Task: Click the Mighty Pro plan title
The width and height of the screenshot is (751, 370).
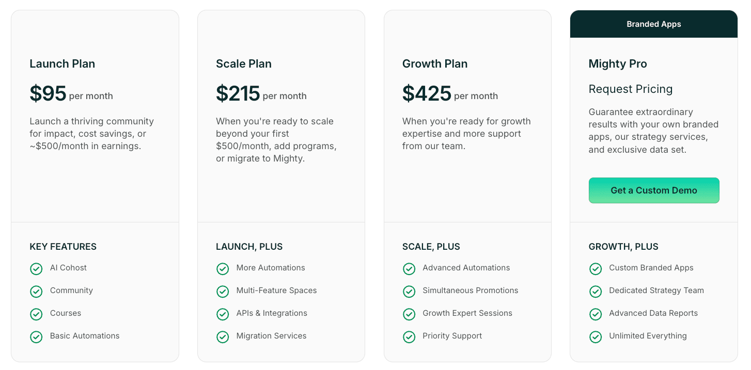Action: click(x=618, y=63)
